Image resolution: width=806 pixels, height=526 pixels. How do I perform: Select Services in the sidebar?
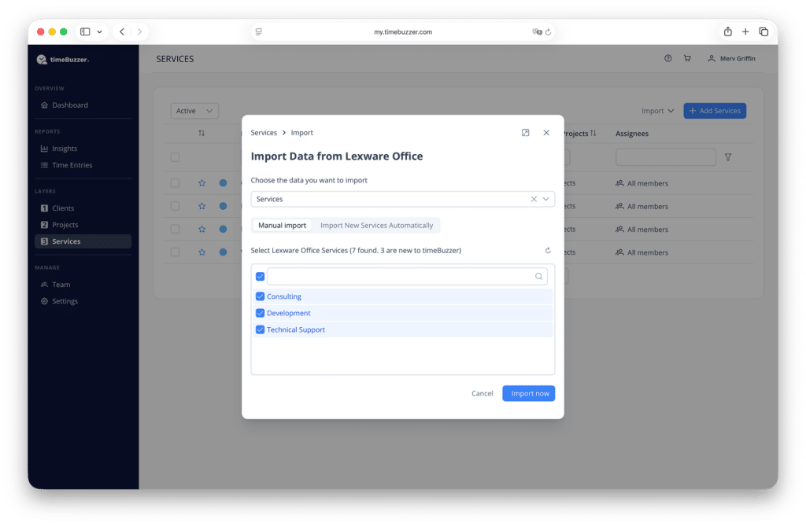point(83,241)
